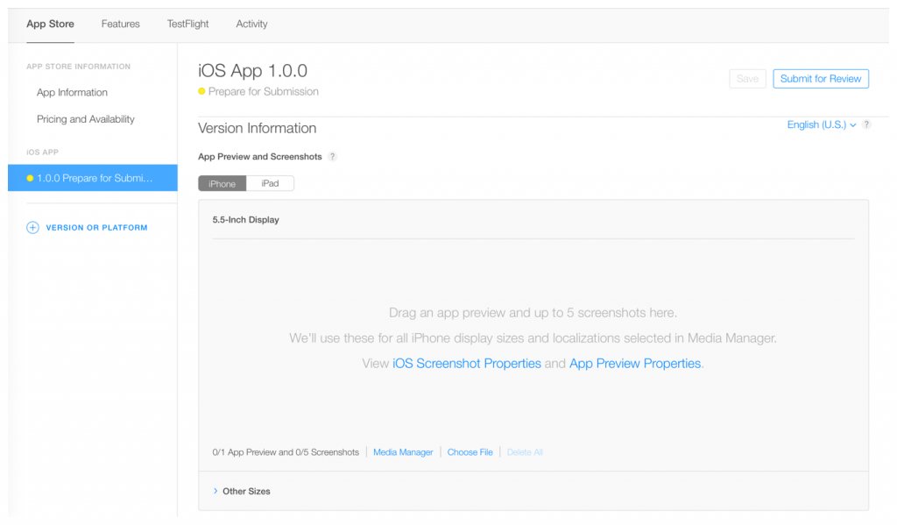Screen dimensions: 897x525
Task: Click the Choose File link
Action: pos(470,452)
